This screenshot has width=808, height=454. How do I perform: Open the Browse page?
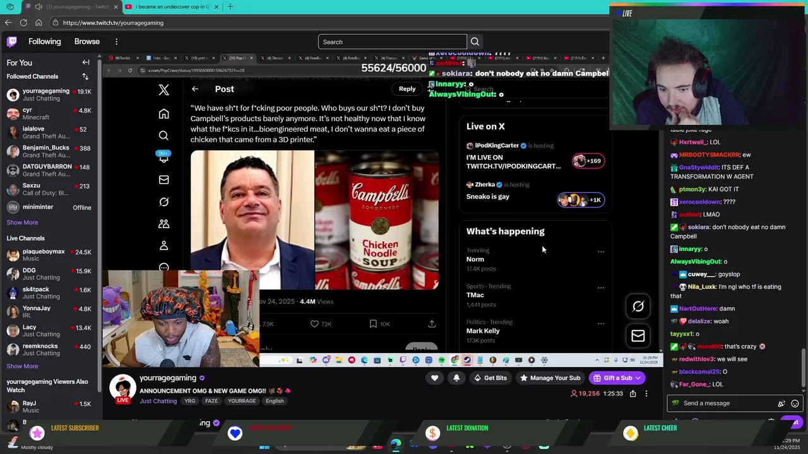[x=87, y=42]
